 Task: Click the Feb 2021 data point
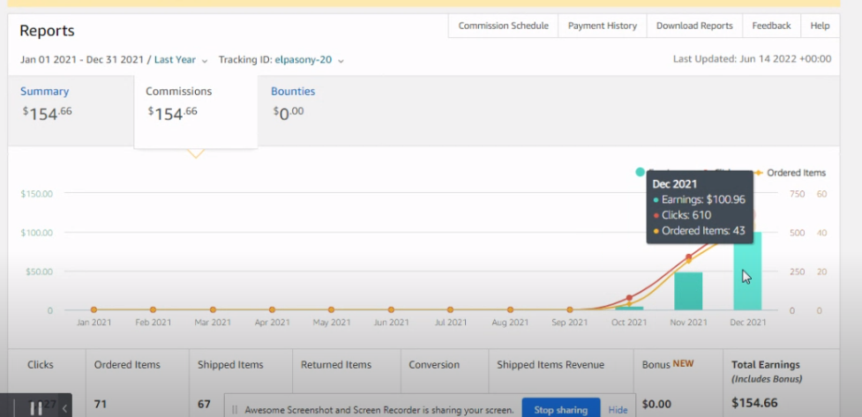pos(153,309)
